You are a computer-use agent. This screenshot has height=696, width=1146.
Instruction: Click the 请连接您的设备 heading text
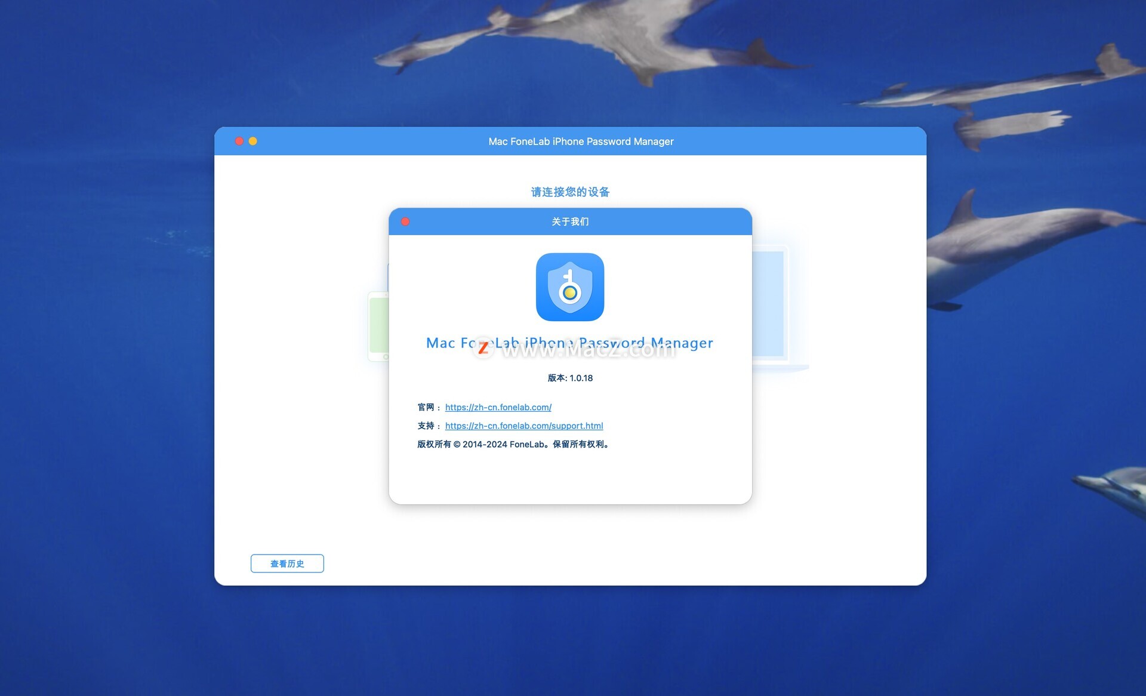[x=570, y=192]
